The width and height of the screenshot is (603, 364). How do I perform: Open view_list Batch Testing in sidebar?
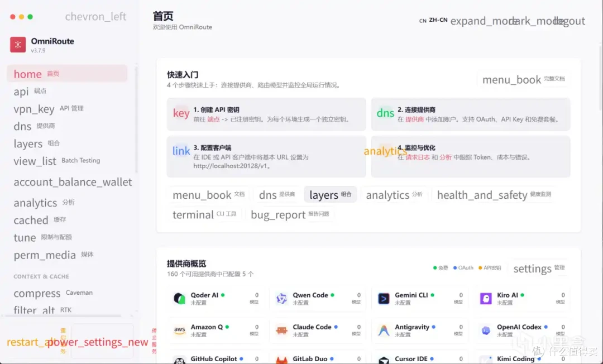tap(67, 161)
